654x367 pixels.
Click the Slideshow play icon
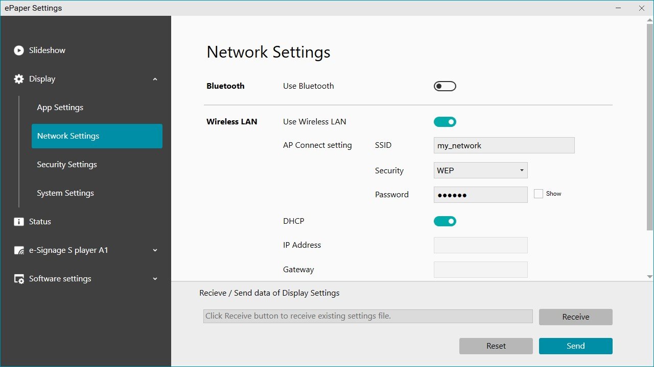tap(18, 50)
